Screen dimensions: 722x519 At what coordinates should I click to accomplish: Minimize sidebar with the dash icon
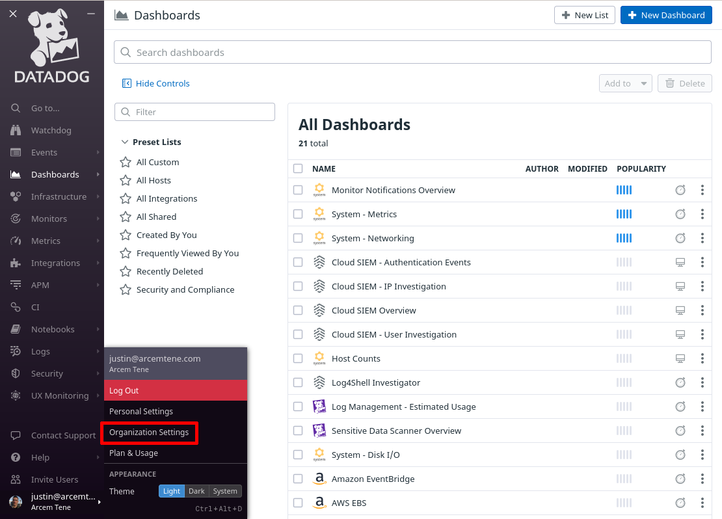pos(91,14)
